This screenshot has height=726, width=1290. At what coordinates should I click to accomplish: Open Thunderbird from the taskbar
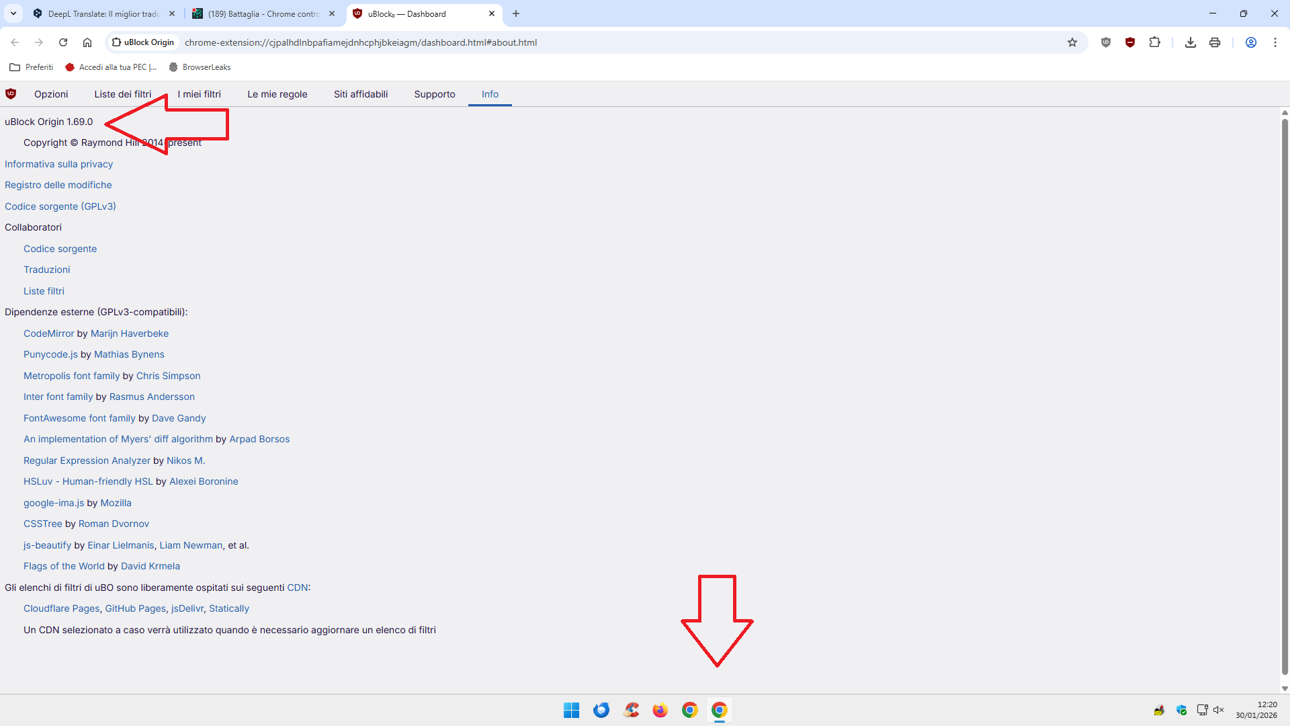601,710
